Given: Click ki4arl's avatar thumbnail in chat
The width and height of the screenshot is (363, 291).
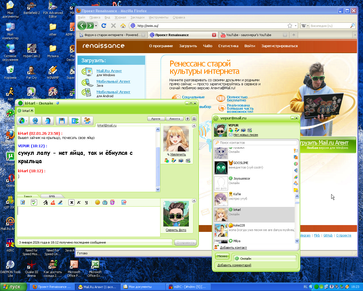Looking at the screenshot, I should point(176,139).
